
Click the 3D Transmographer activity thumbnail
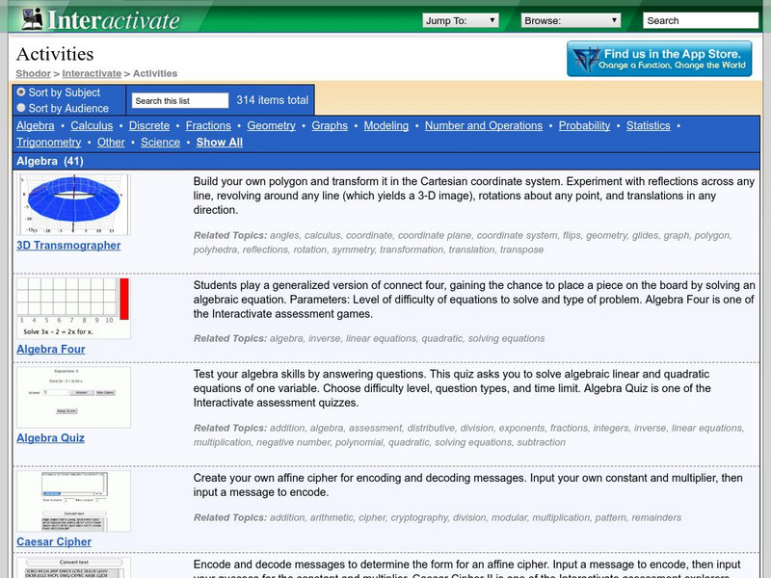(x=74, y=205)
